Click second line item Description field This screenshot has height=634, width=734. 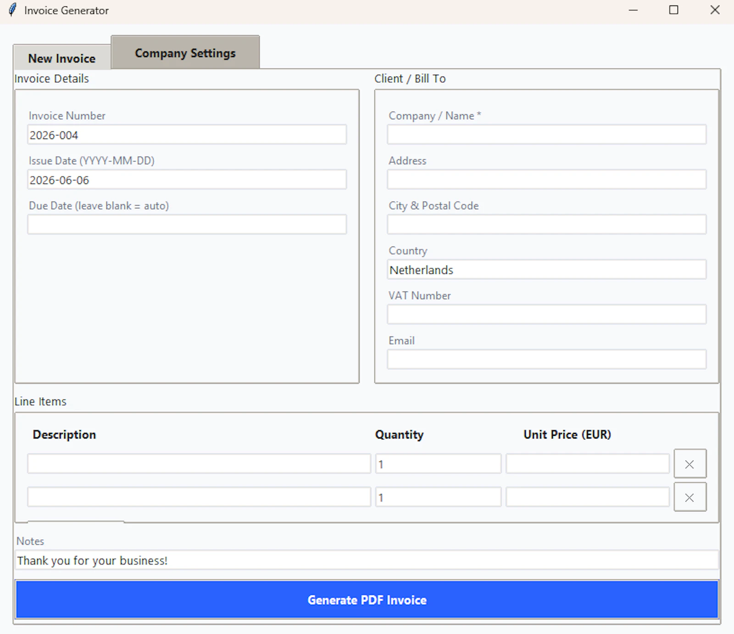(199, 497)
